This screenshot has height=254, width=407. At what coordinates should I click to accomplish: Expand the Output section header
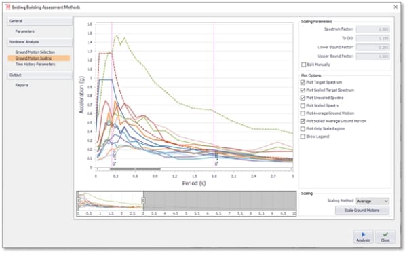pyautogui.click(x=39, y=75)
